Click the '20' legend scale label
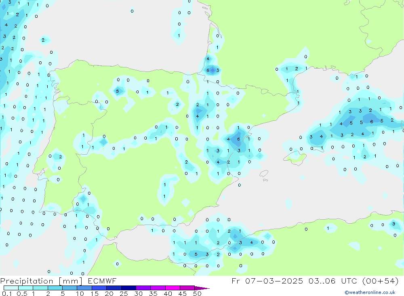This screenshot has width=404, height=296. pyautogui.click(x=109, y=294)
